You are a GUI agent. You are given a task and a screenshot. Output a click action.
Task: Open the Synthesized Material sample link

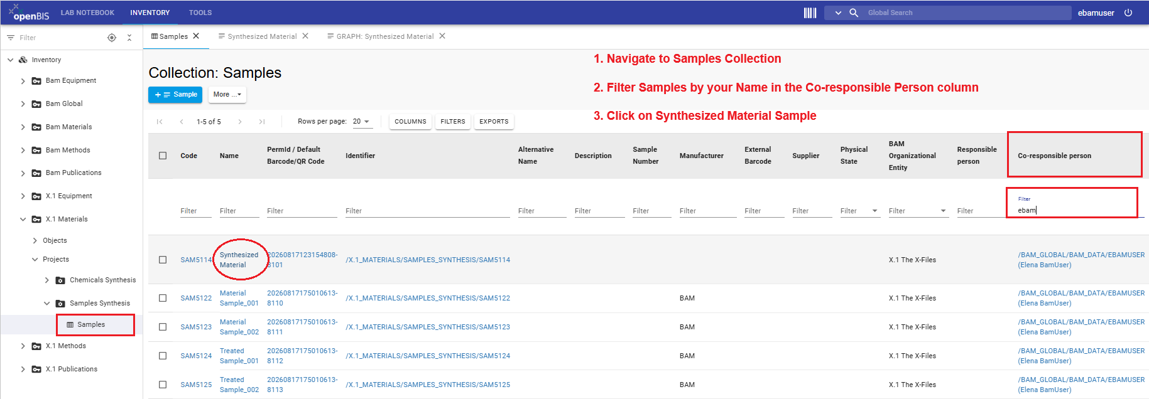239,260
